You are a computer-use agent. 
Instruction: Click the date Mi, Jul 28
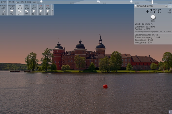tap(26, 2)
